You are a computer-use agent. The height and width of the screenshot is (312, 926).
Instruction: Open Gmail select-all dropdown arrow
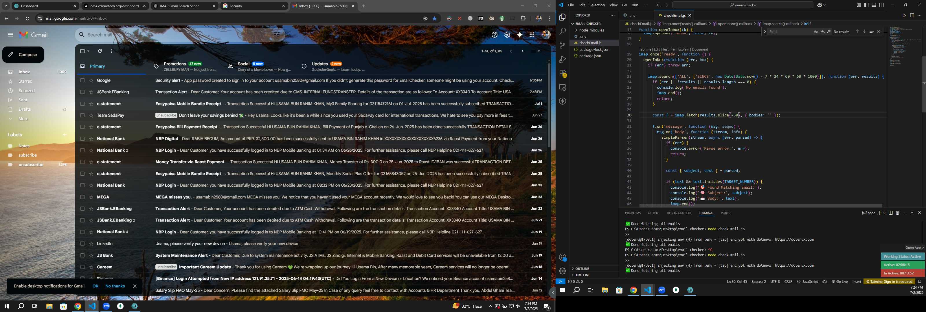(x=89, y=51)
